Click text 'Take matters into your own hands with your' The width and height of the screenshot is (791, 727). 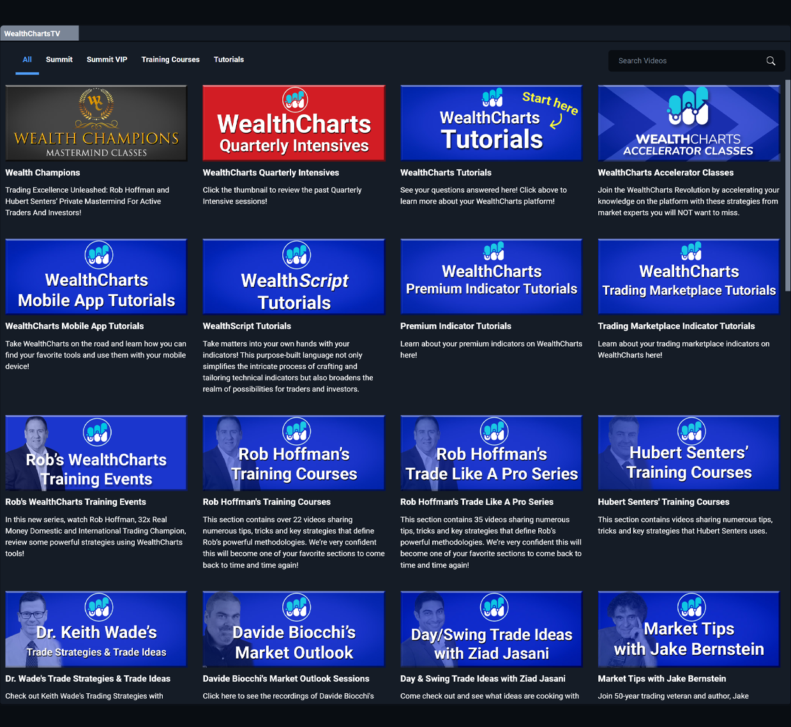coord(276,343)
